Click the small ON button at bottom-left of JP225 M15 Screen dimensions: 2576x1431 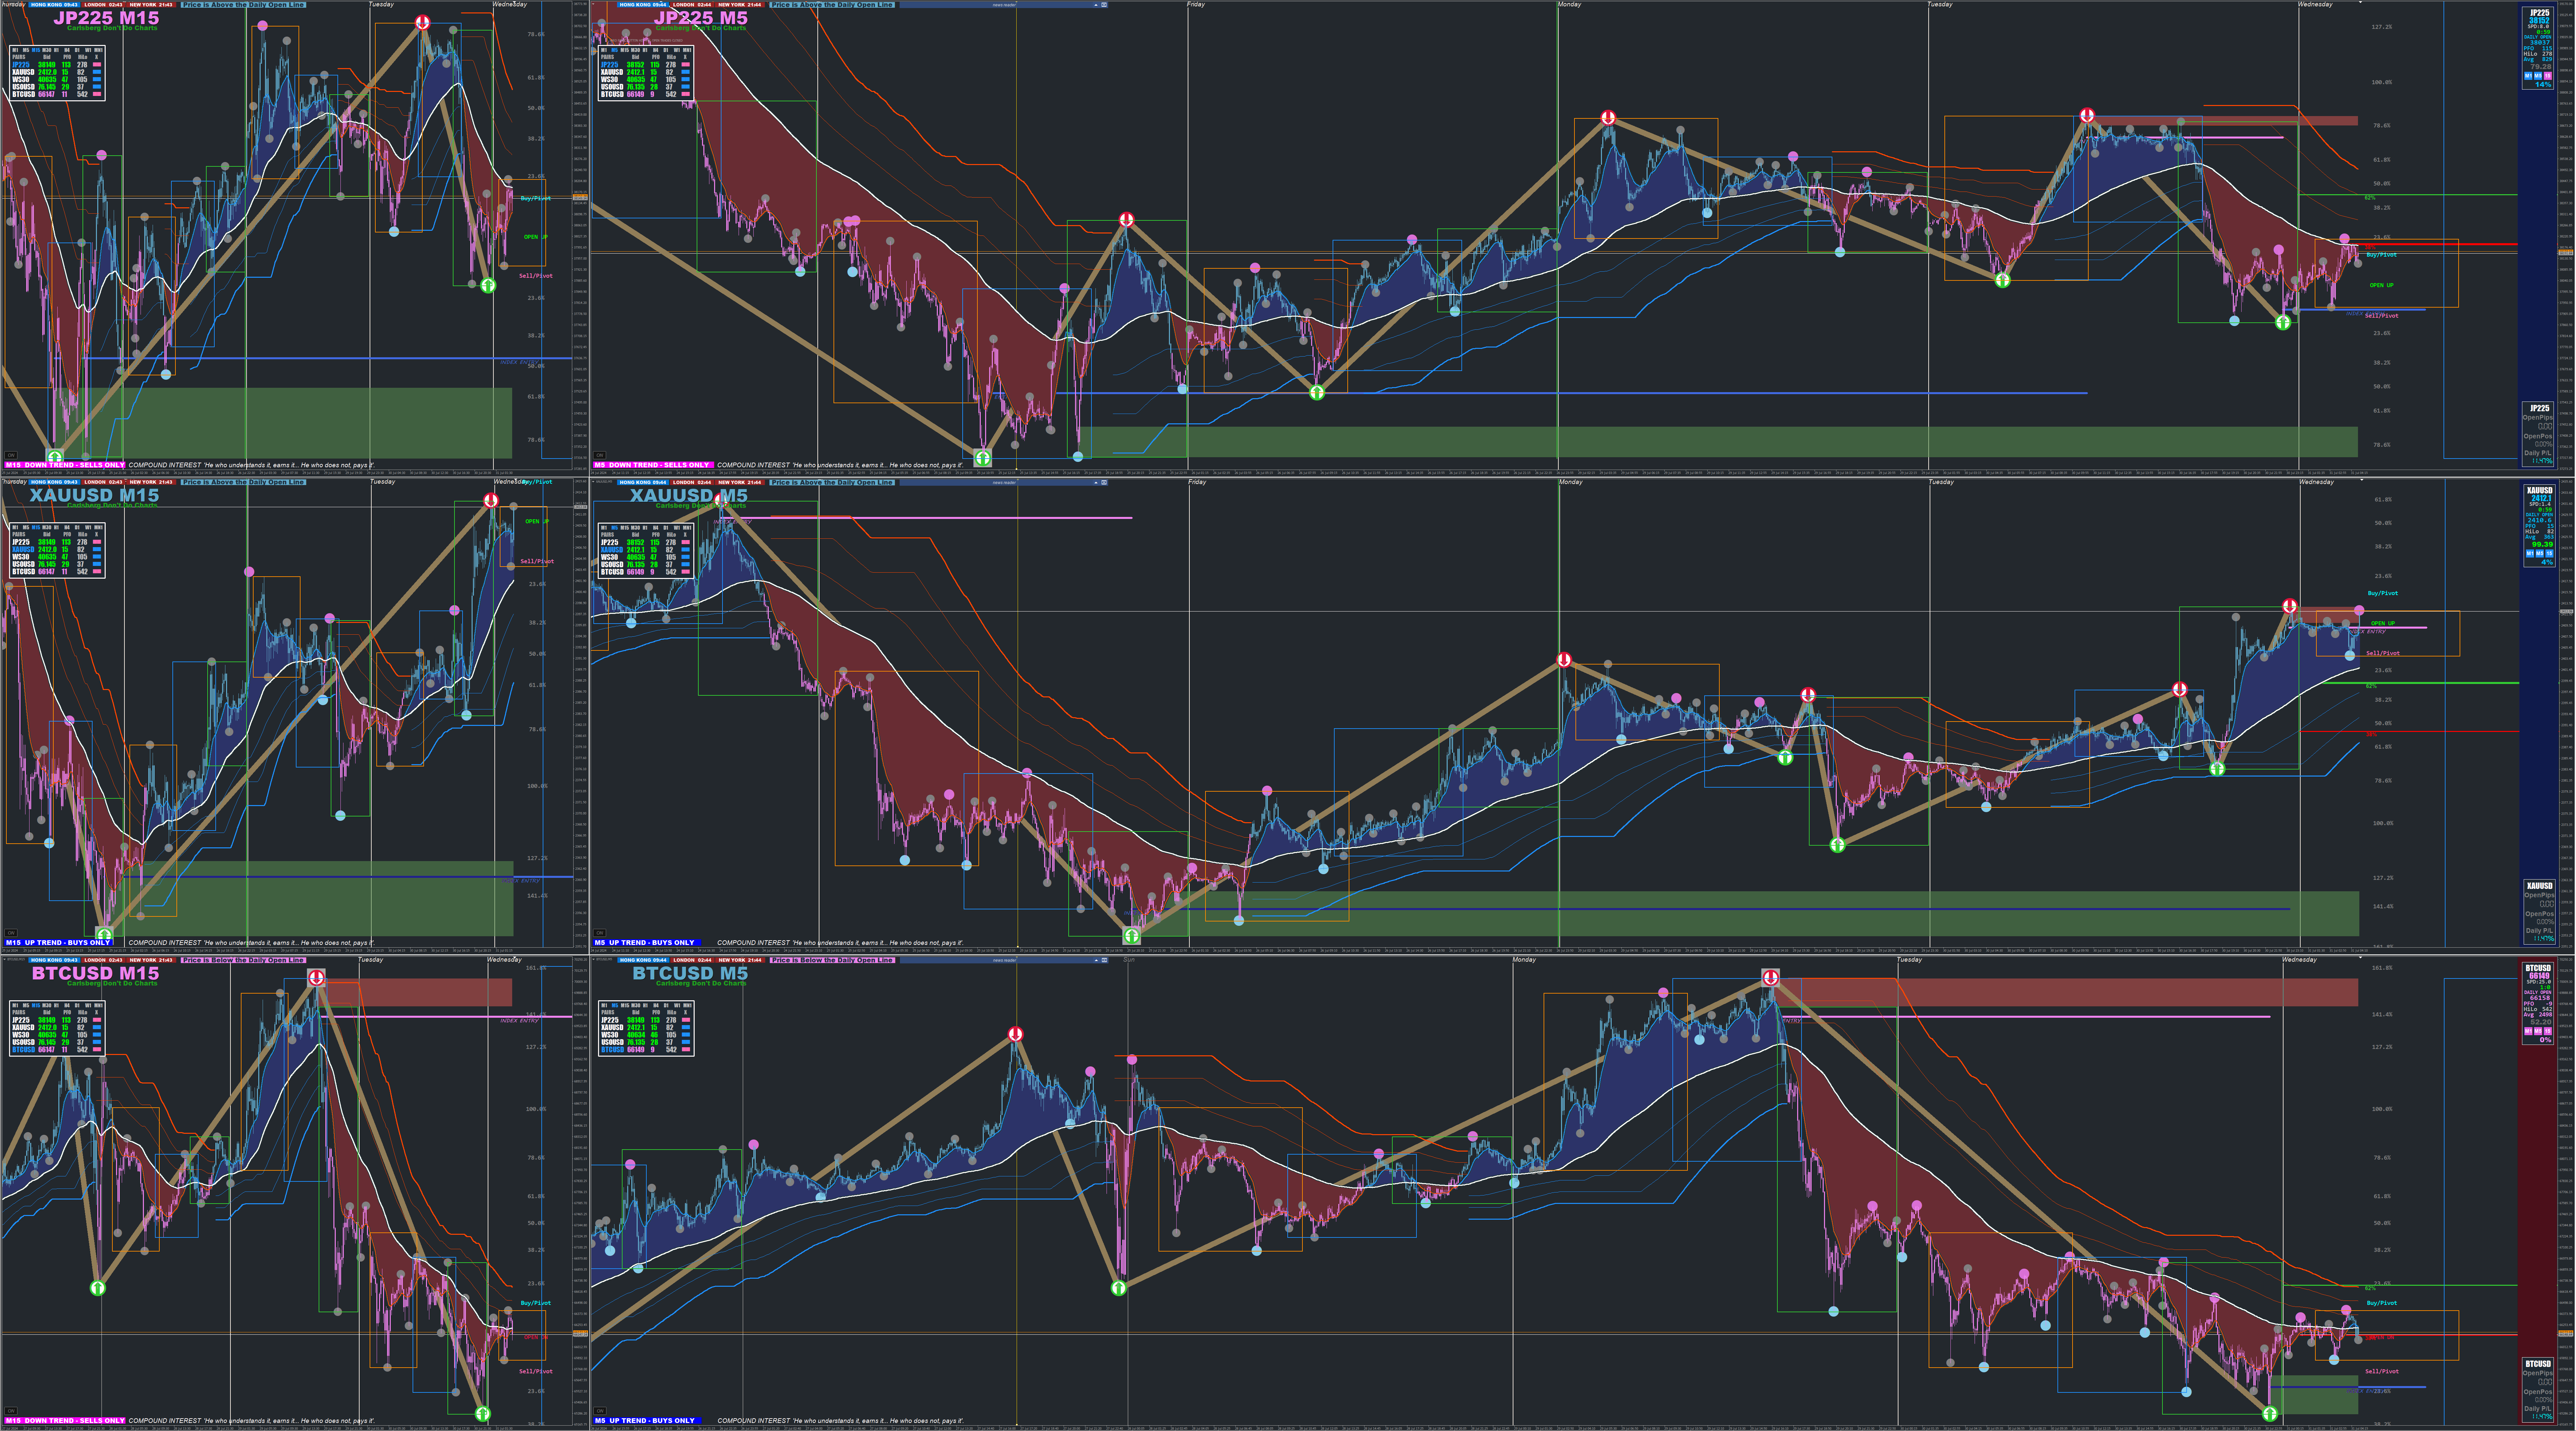coord(11,455)
